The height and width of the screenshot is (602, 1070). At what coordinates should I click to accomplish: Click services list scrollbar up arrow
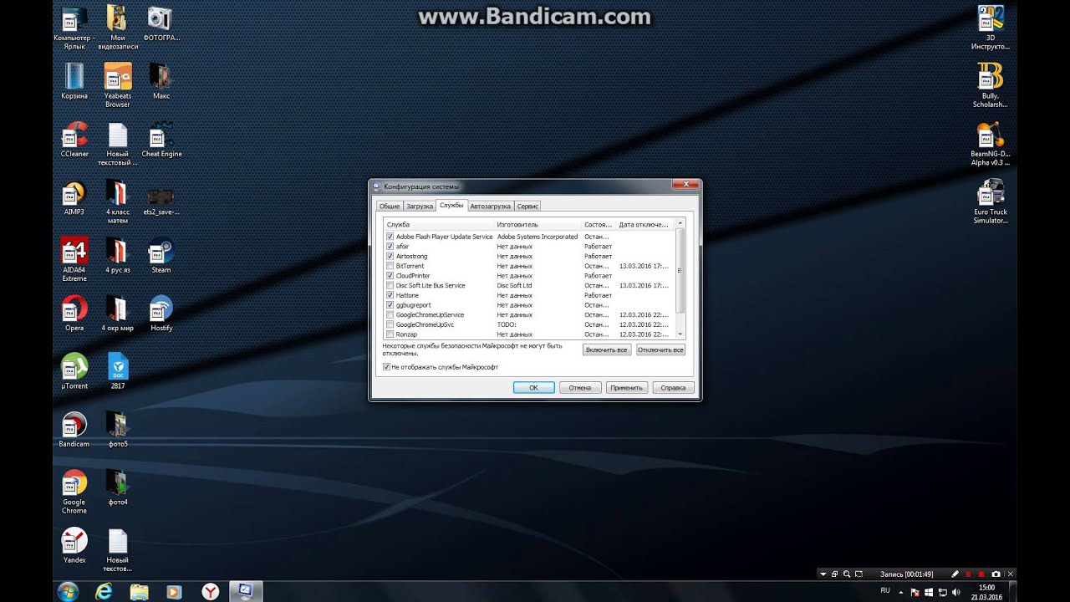680,223
